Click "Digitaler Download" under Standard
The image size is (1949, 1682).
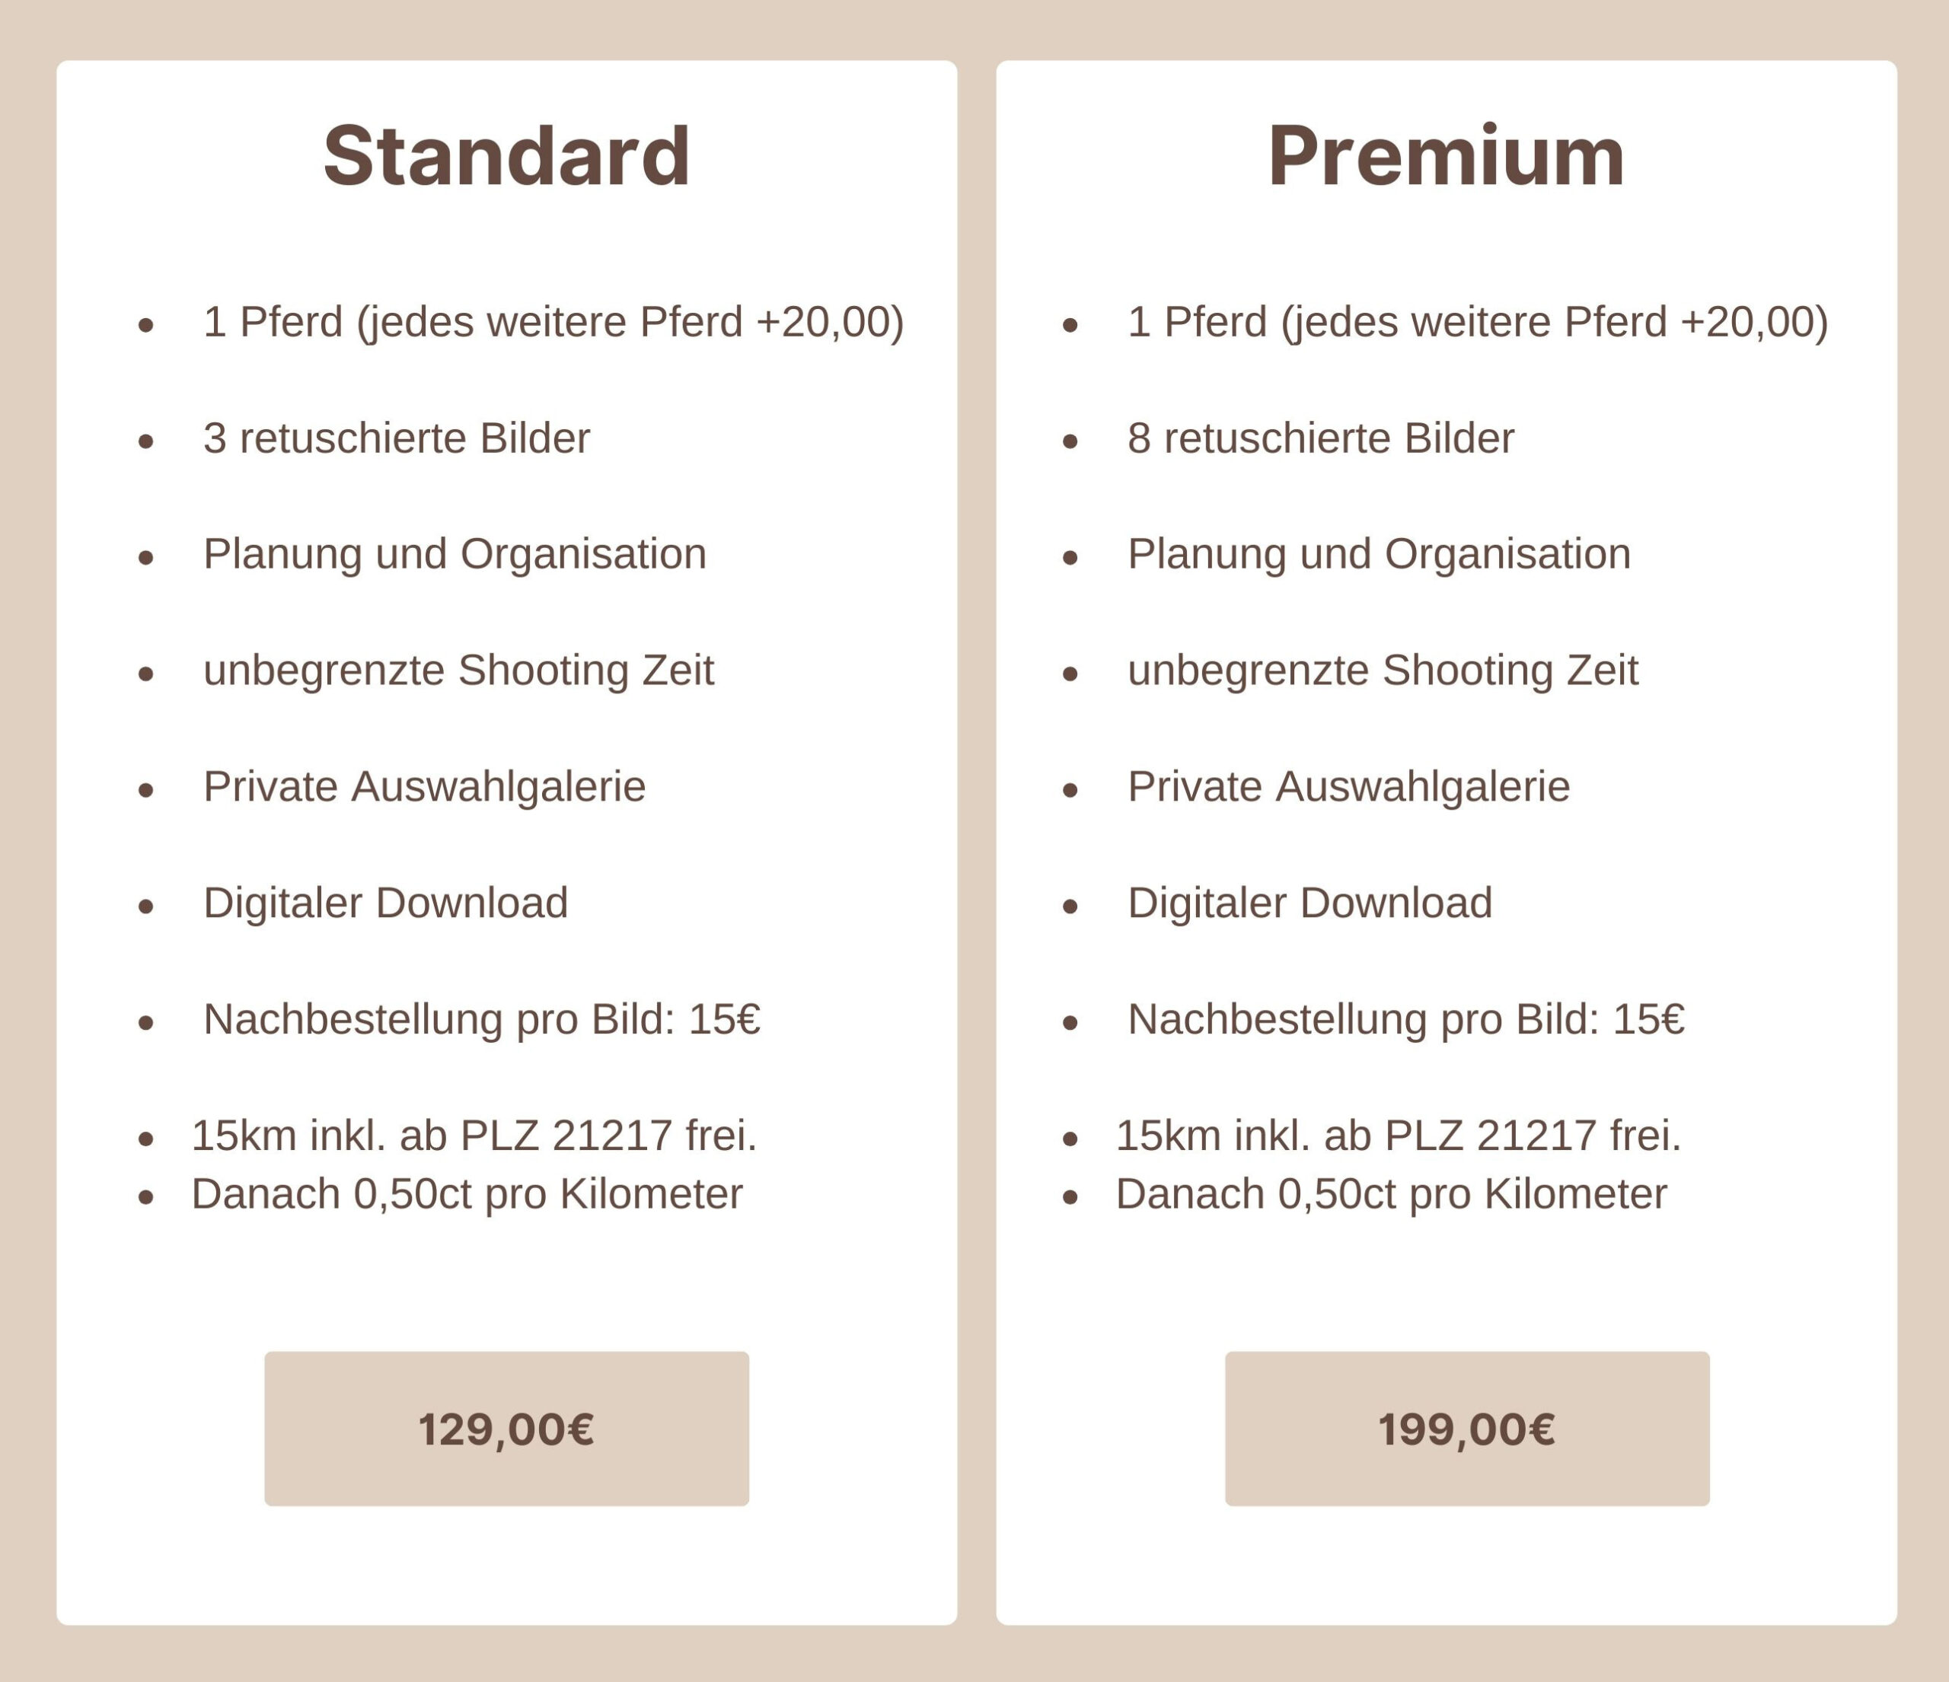pyautogui.click(x=386, y=903)
